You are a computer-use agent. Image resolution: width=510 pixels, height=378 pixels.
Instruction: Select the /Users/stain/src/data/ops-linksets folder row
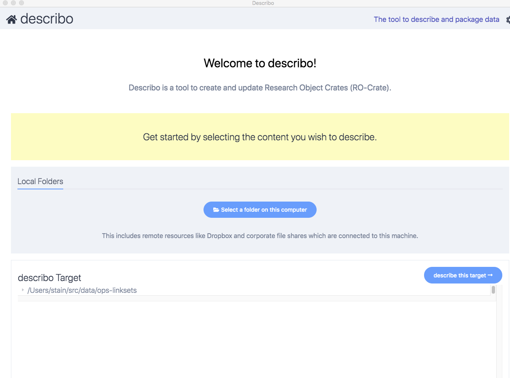254,290
